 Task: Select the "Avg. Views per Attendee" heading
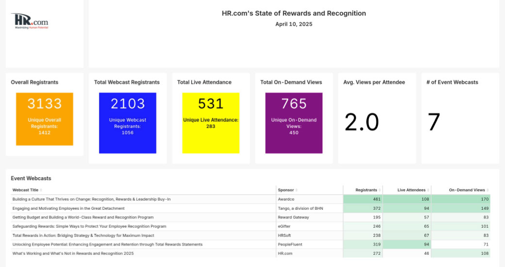[374, 82]
